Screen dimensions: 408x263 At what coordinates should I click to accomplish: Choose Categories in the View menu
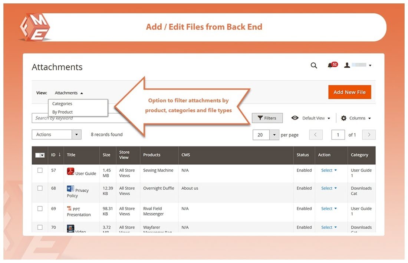click(x=62, y=104)
